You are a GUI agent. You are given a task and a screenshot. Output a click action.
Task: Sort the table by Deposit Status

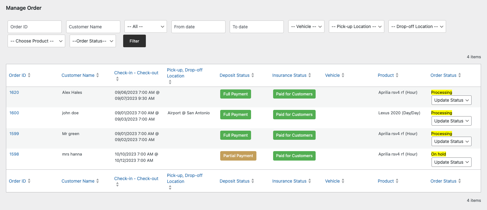[x=234, y=75]
